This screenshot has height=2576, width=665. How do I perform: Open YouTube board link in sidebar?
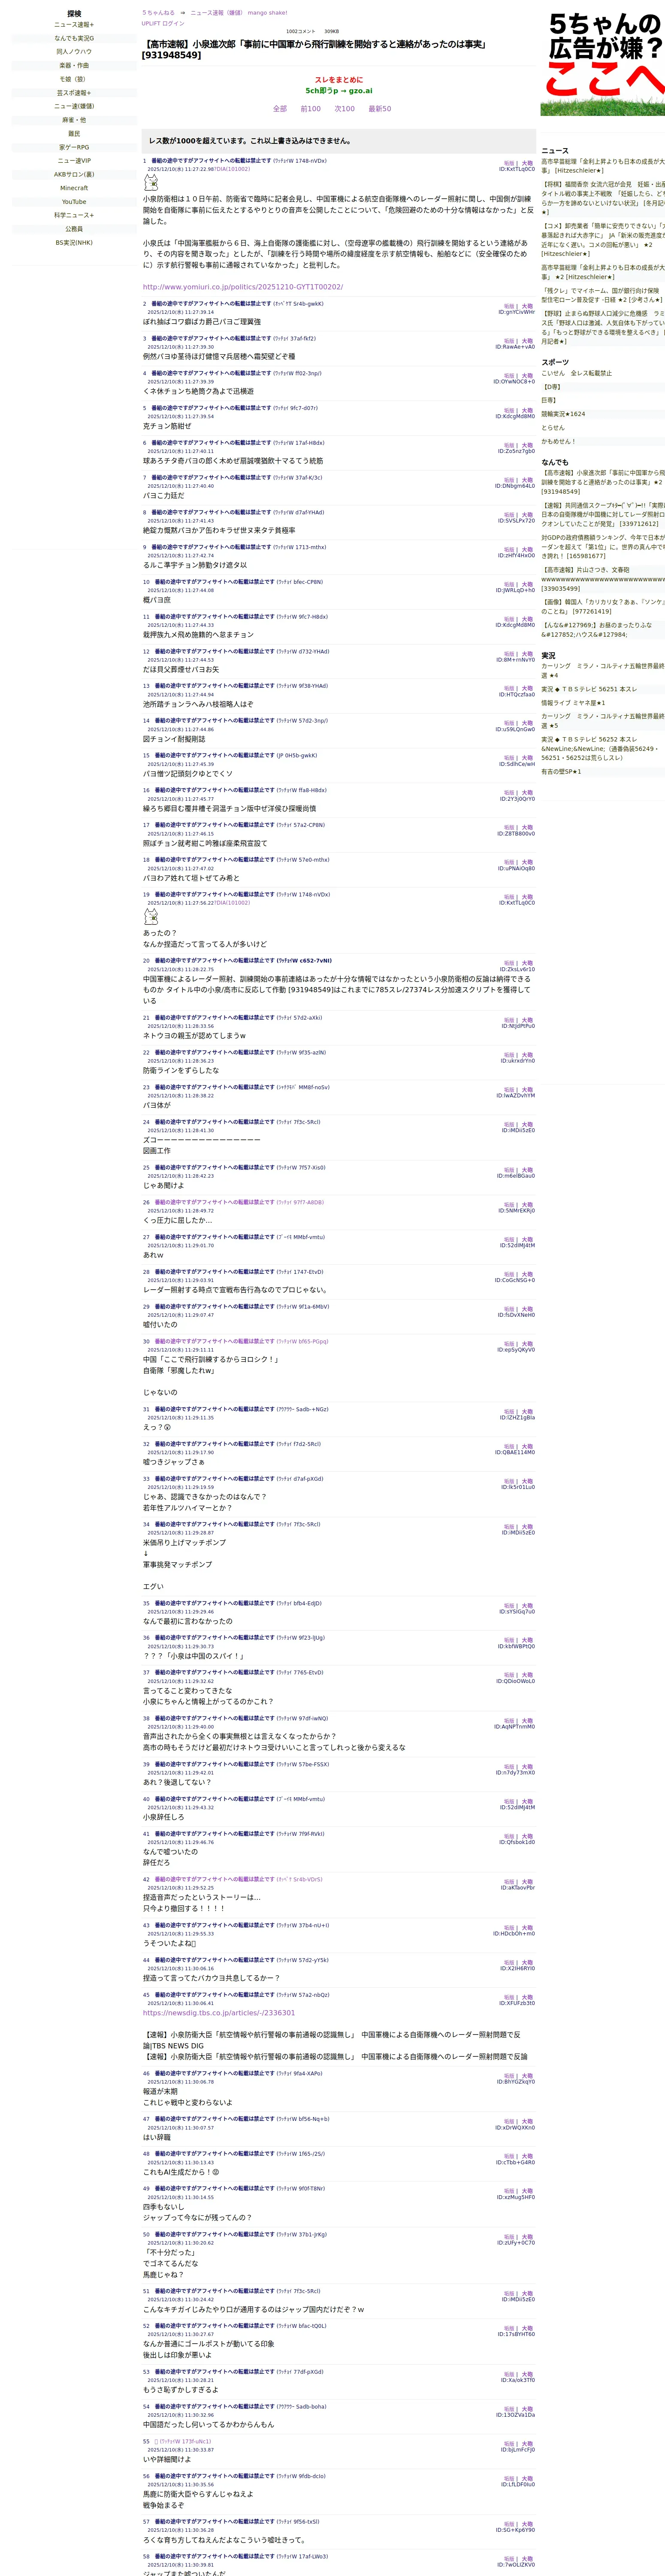74,202
